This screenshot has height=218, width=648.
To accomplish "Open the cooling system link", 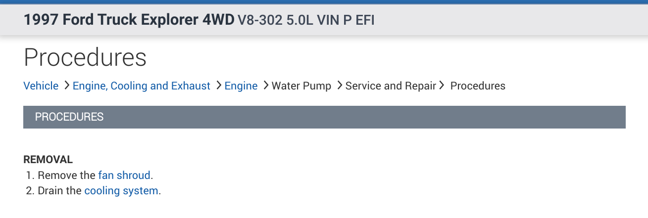I will click(121, 191).
